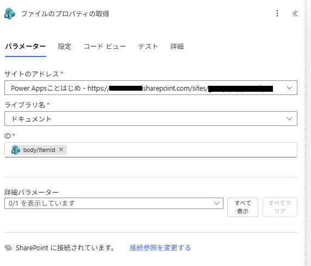This screenshot has width=311, height=266.
Task: Switch to the パラメーター tab
Action: pyautogui.click(x=26, y=47)
